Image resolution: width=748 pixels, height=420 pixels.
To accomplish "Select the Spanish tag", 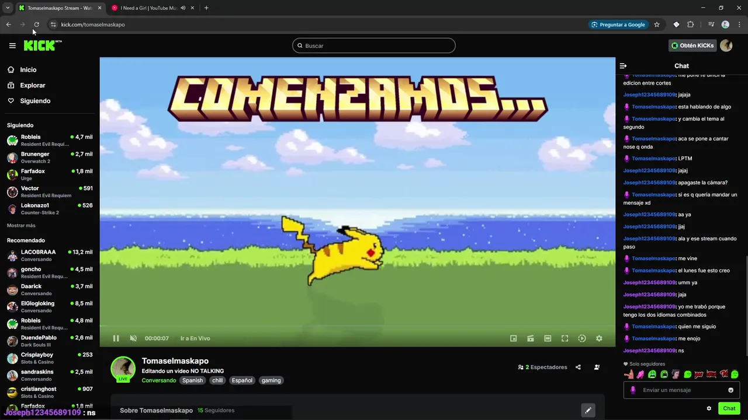I will point(192,380).
